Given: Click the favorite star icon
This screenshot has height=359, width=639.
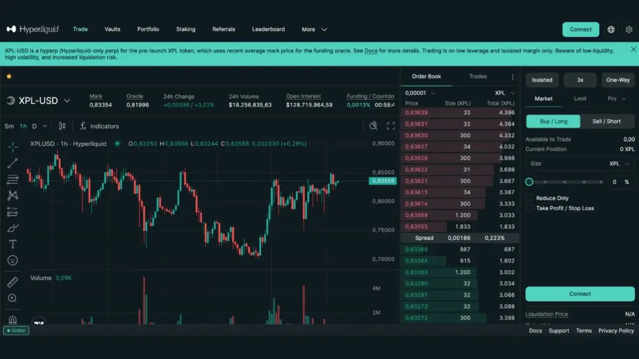Looking at the screenshot, I should pyautogui.click(x=9, y=77).
